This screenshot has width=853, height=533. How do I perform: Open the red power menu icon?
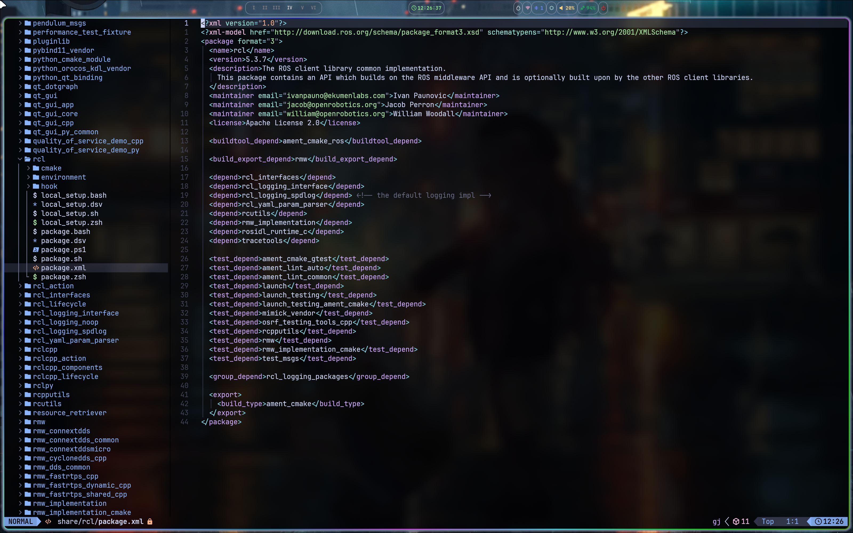pos(603,8)
